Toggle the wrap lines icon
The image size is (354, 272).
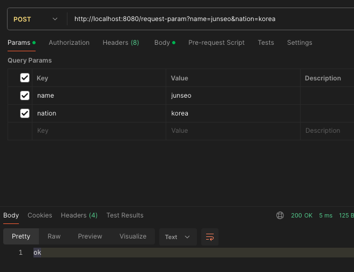click(x=210, y=237)
